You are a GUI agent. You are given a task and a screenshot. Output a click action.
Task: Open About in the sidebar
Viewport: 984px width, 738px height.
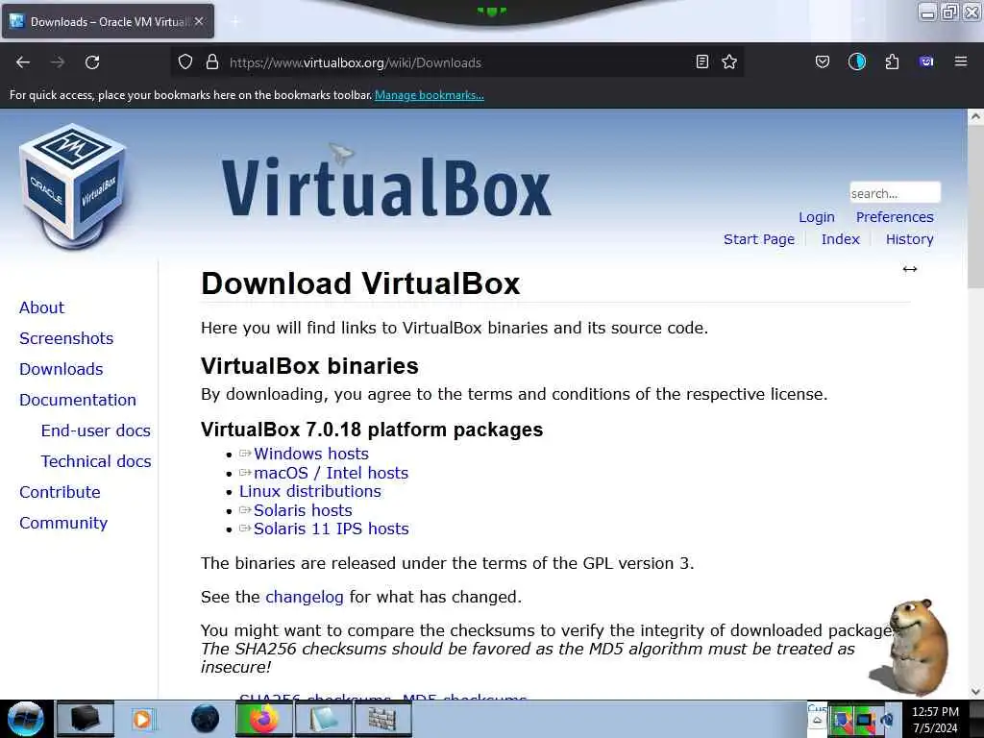click(41, 307)
